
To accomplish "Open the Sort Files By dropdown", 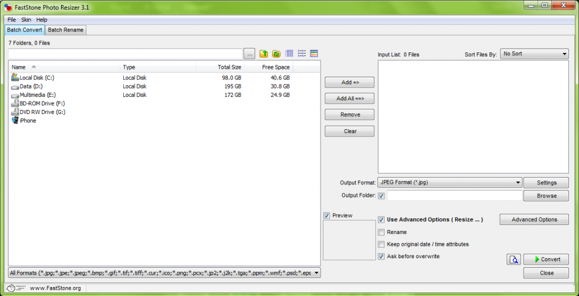I will tap(534, 54).
